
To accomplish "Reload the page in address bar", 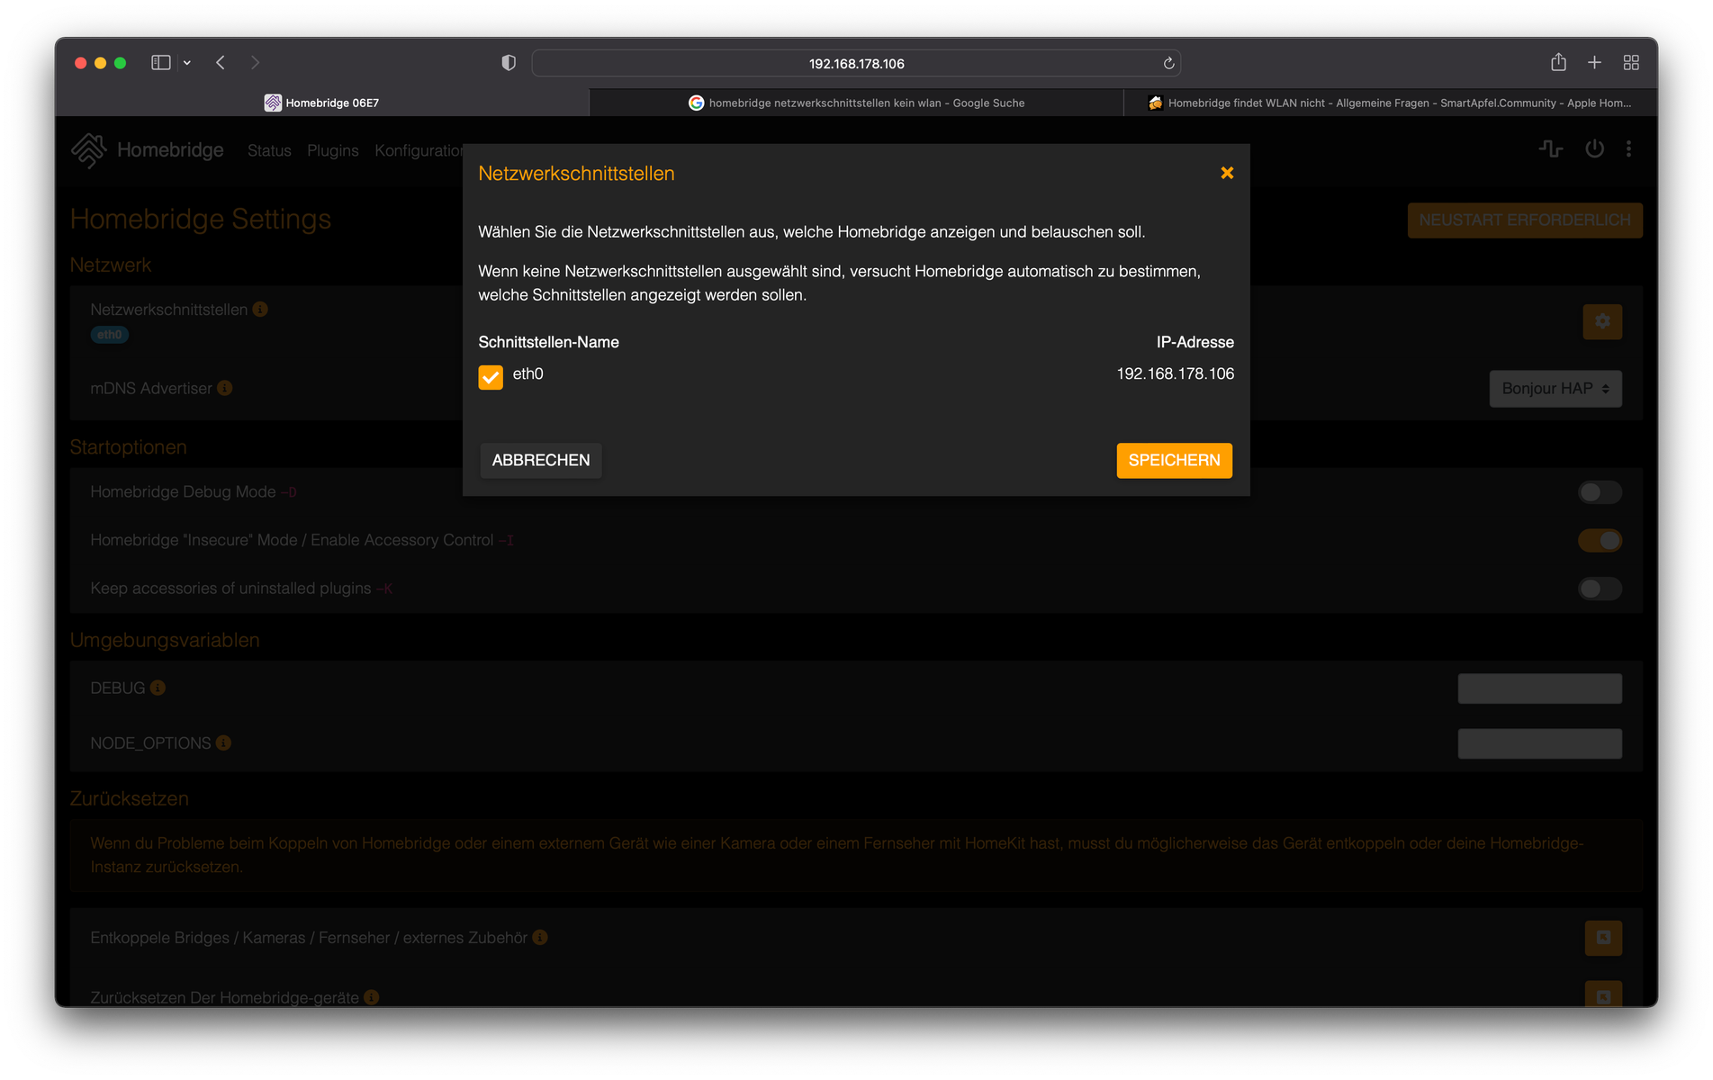I will pos(1168,63).
